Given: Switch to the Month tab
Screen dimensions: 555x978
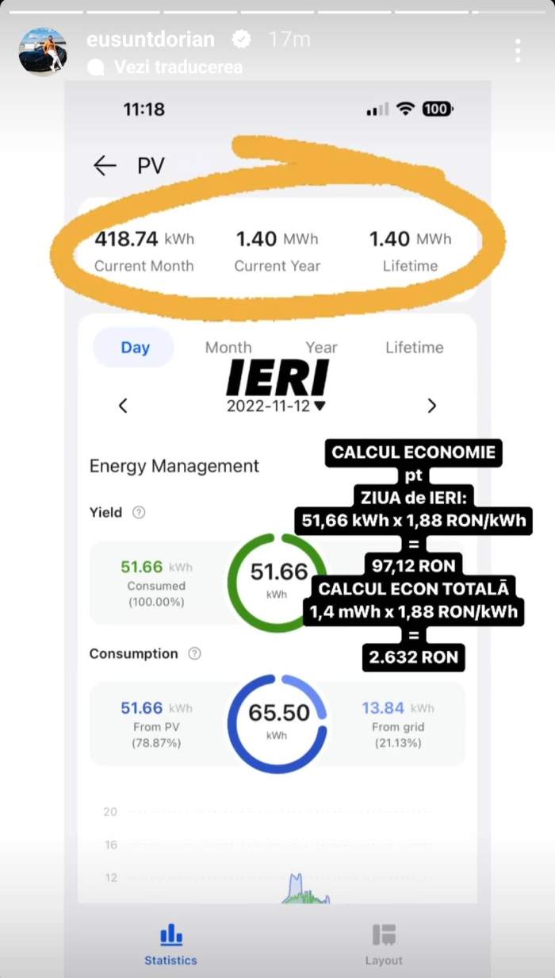Looking at the screenshot, I should pos(228,348).
